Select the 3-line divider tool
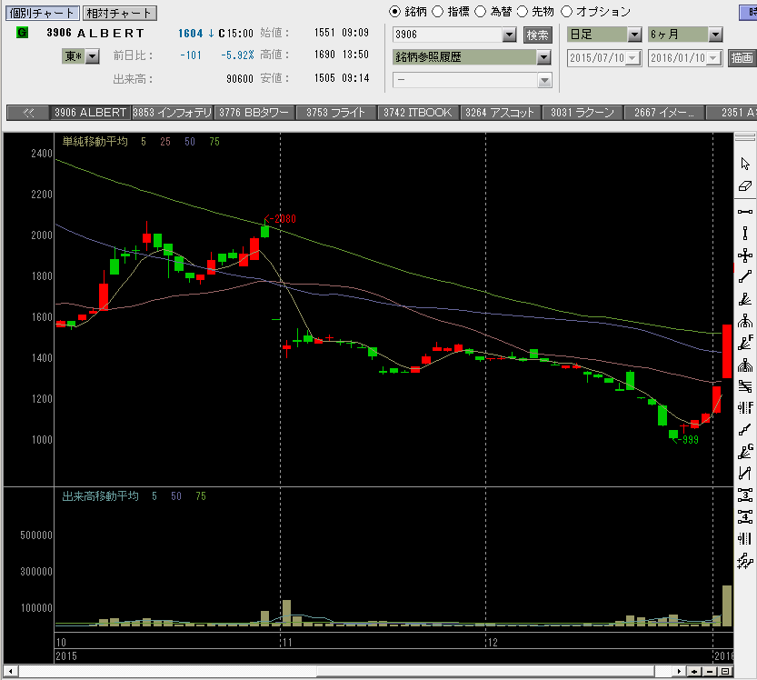The image size is (757, 680). (745, 495)
